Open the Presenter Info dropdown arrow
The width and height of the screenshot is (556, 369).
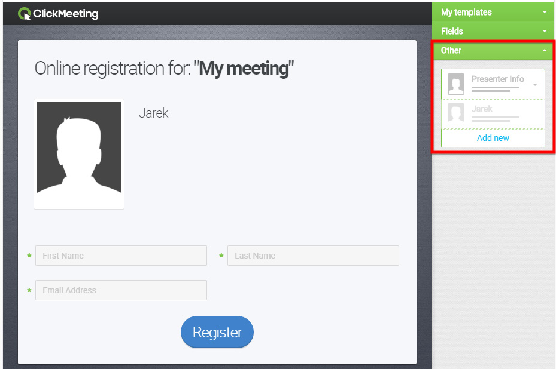535,85
